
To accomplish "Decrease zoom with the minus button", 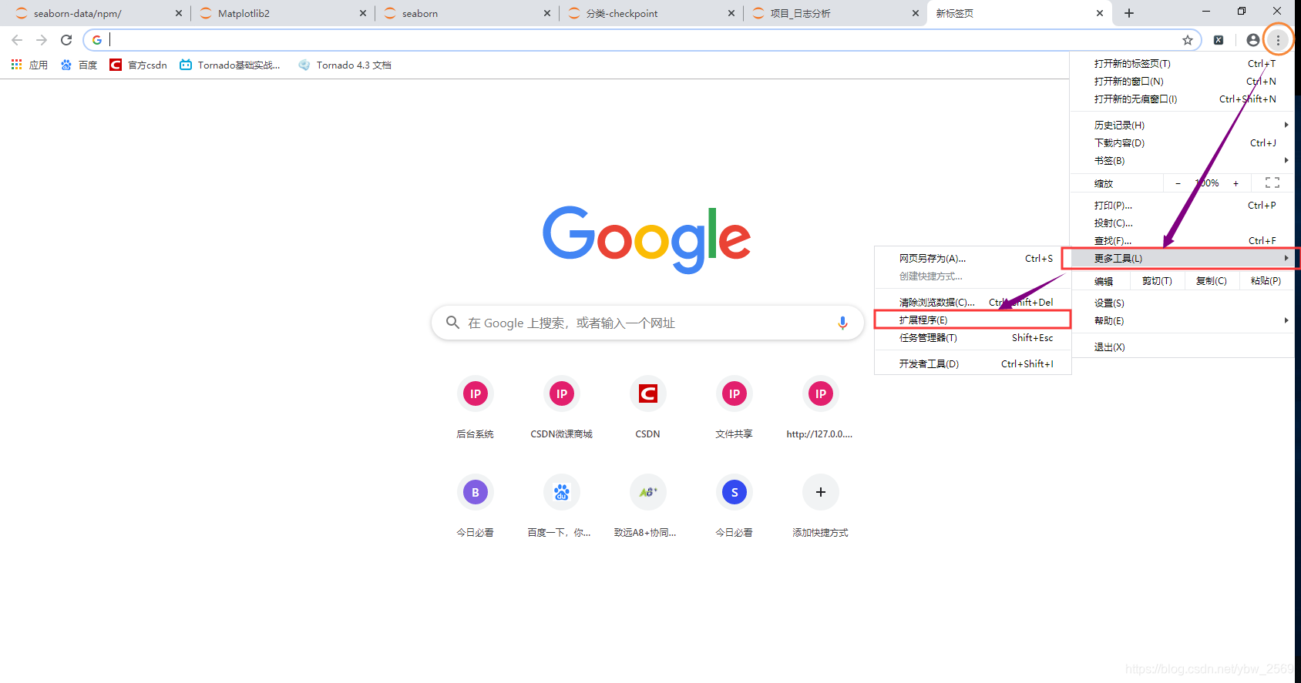I will [1178, 183].
